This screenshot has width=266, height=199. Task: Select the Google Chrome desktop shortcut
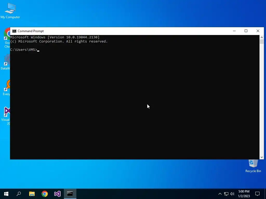pos(7,38)
